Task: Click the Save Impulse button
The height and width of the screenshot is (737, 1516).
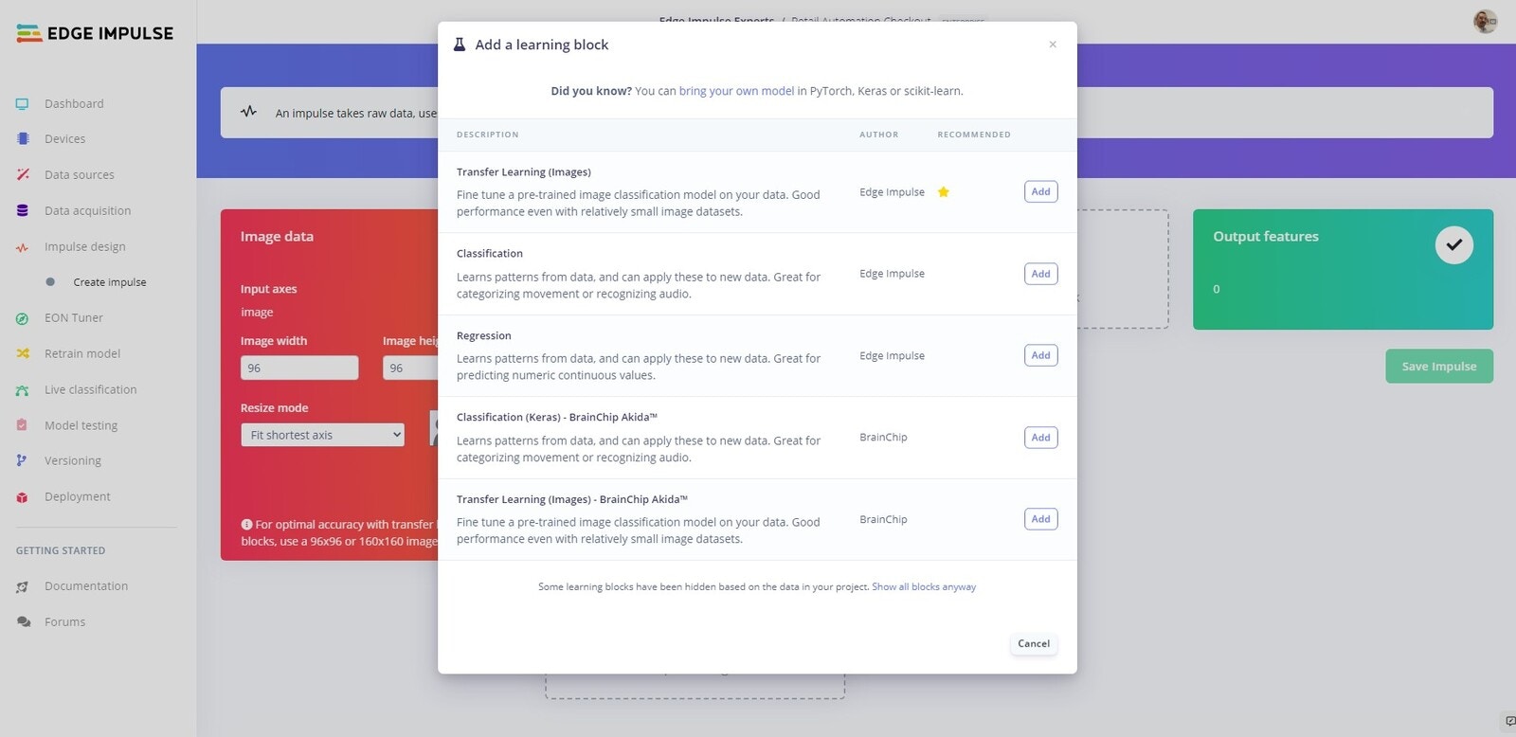Action: pos(1439,367)
